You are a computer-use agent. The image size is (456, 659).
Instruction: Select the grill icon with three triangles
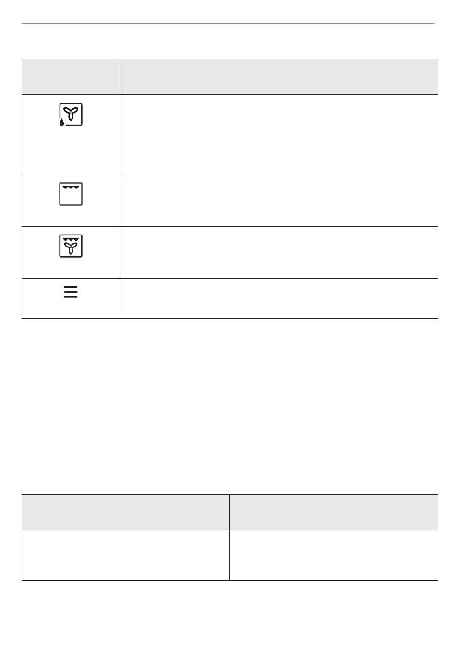pos(71,194)
